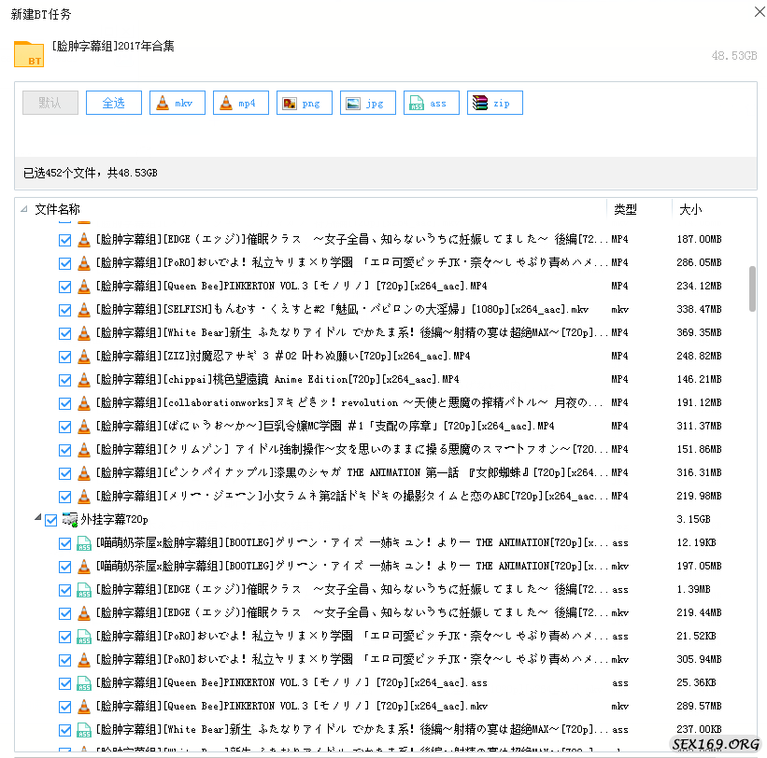Collapse the root tree beside 文件名称
Image resolution: width=767 pixels, height=758 pixels.
24,209
